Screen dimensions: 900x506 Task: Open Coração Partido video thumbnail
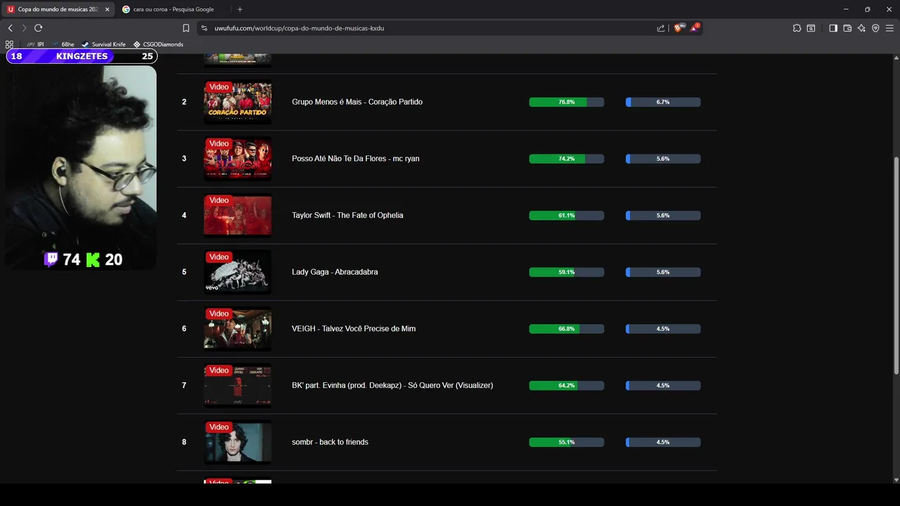tap(238, 102)
